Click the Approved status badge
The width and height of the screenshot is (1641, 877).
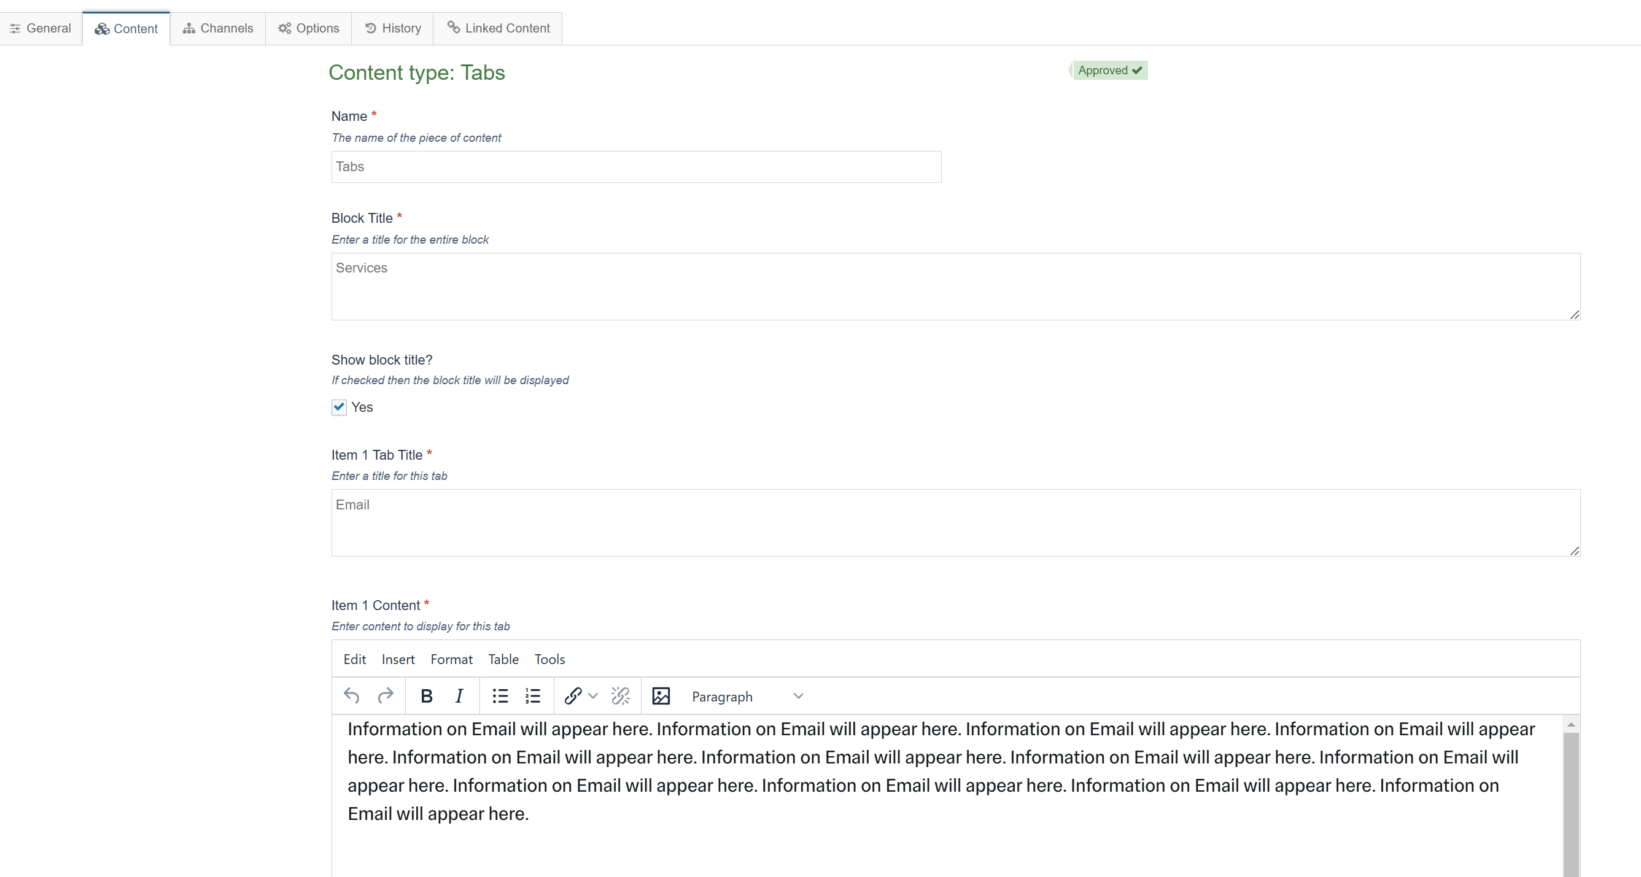[x=1109, y=70]
